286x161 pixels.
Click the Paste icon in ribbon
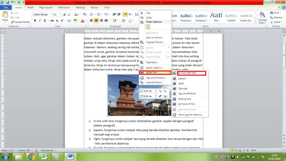coord(5,15)
